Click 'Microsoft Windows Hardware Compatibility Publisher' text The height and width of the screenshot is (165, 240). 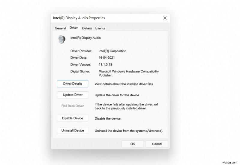tap(129, 73)
